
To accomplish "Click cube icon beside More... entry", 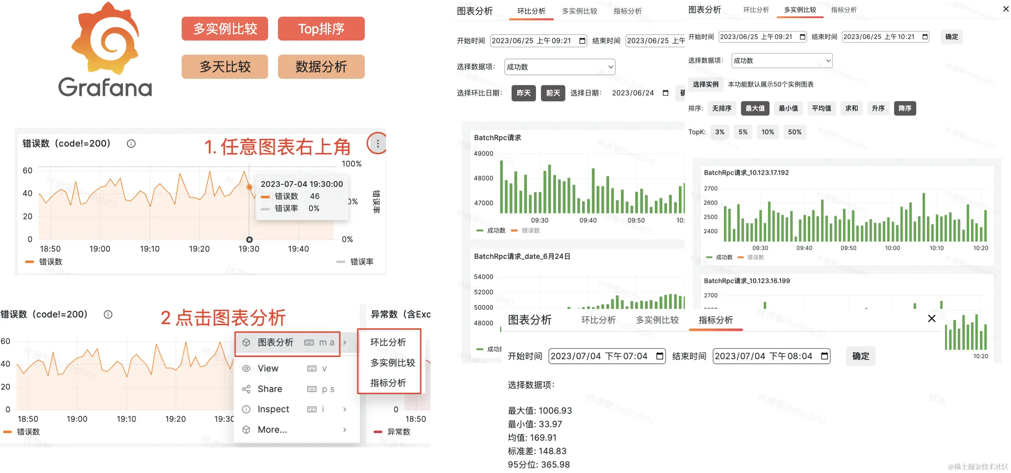I will [246, 429].
